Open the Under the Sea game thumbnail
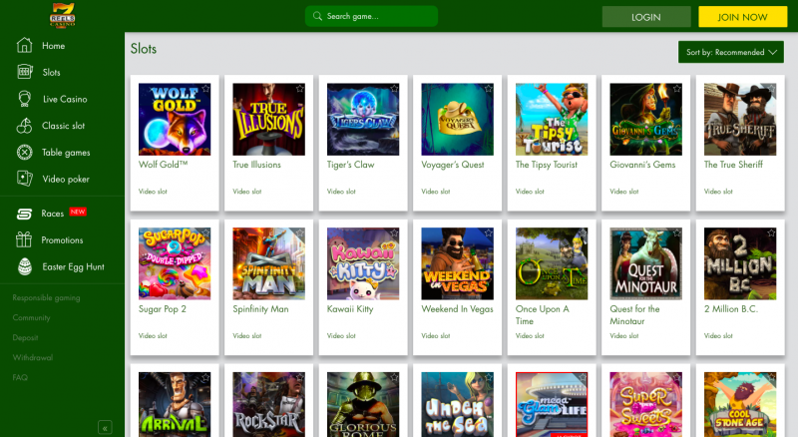 click(458, 404)
